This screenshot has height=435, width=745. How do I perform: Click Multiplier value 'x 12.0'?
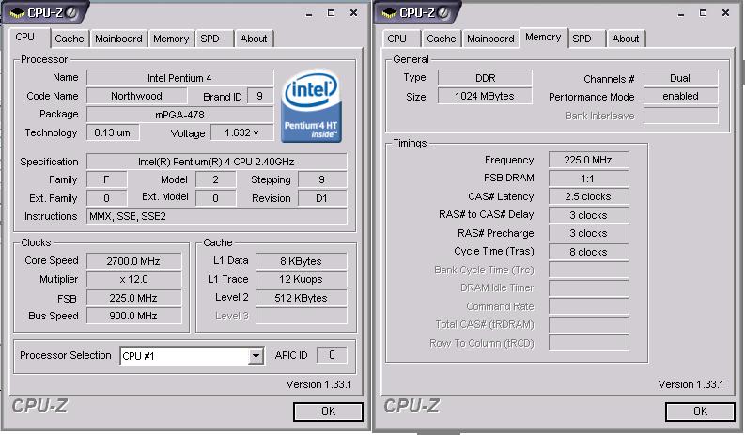(133, 279)
